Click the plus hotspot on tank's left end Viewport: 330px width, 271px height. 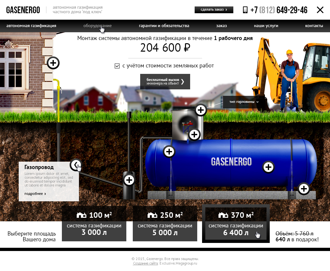pos(169,151)
